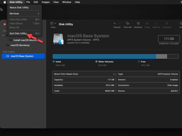Select Hide Others entry
The height and width of the screenshot is (136, 182).
pos(24,23)
